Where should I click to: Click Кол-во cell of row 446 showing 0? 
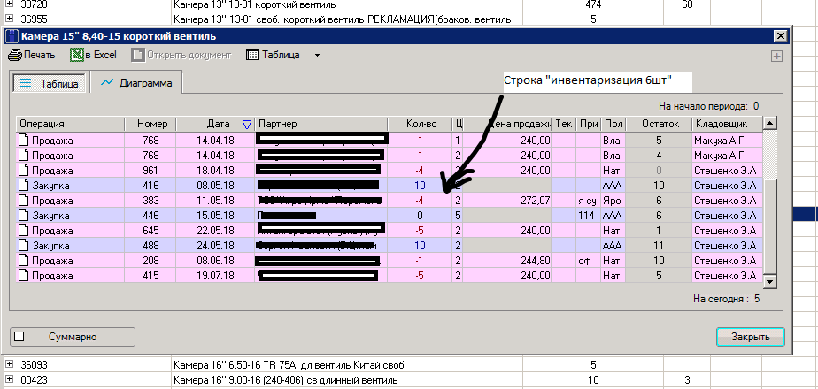pyautogui.click(x=420, y=215)
